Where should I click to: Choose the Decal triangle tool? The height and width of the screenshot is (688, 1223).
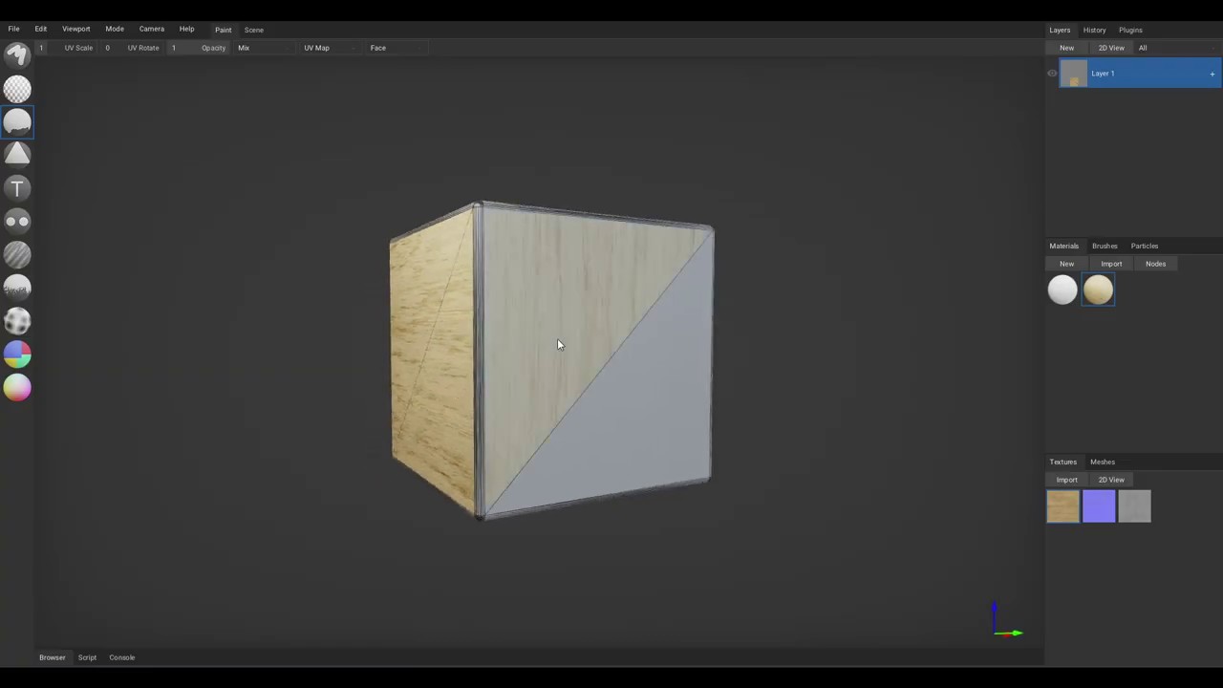tap(17, 155)
